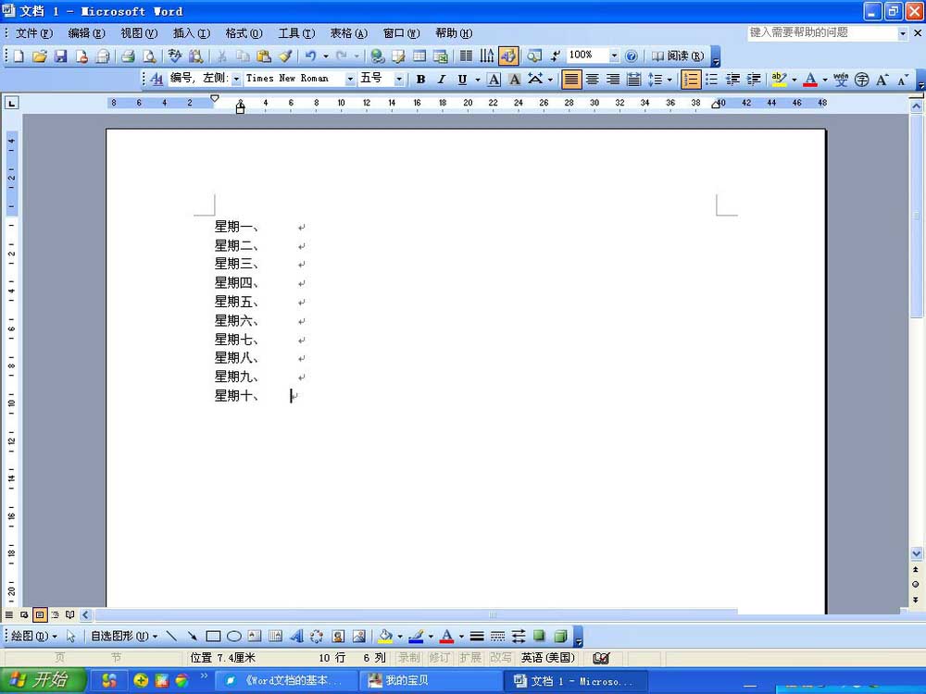Click the Undo arrow icon
The height and width of the screenshot is (694, 926).
coord(310,56)
